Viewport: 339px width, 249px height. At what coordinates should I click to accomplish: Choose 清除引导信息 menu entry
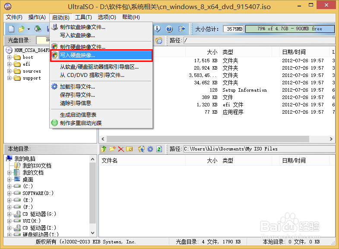click(101, 103)
